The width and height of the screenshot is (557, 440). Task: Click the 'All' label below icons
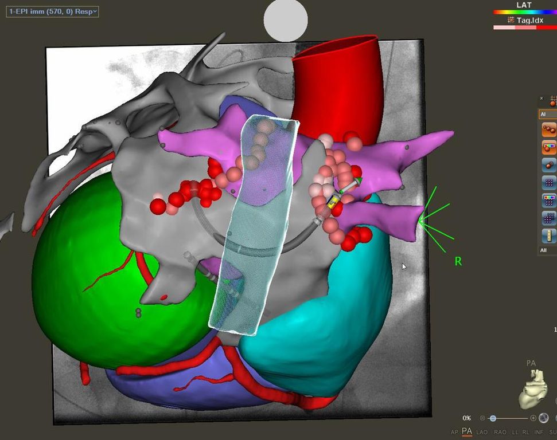tap(544, 250)
